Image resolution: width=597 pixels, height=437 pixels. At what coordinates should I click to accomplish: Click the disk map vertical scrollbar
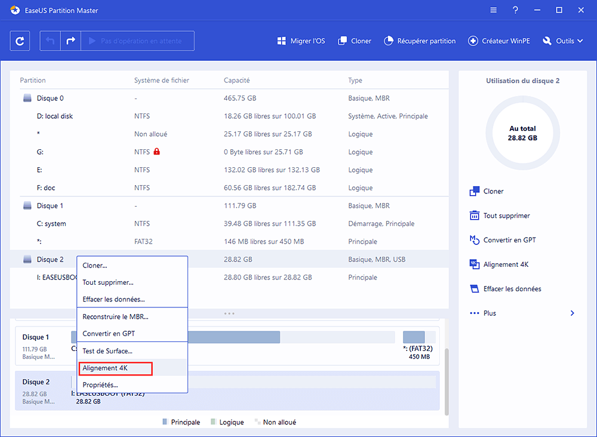(x=447, y=382)
